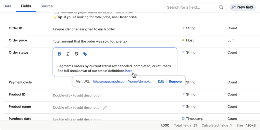Open the Source tab
This screenshot has height=130, width=260.
[x=47, y=6]
